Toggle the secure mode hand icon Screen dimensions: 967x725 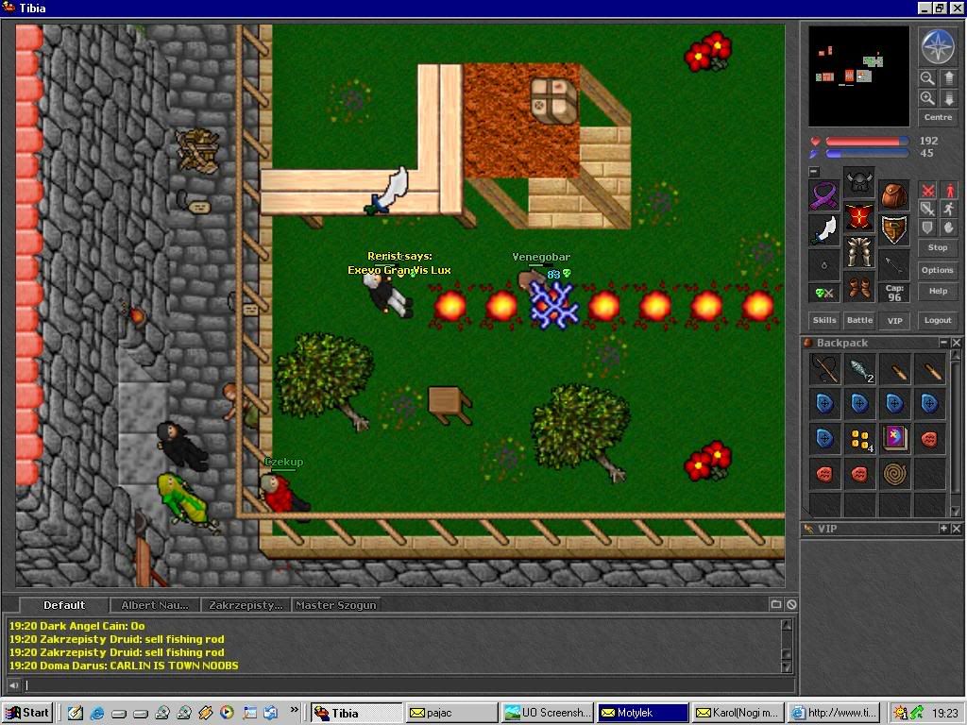(x=948, y=228)
